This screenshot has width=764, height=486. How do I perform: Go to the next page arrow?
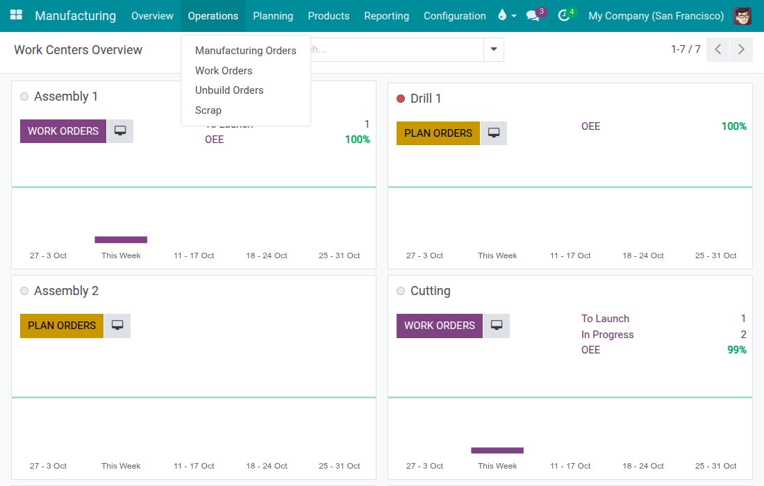point(741,49)
